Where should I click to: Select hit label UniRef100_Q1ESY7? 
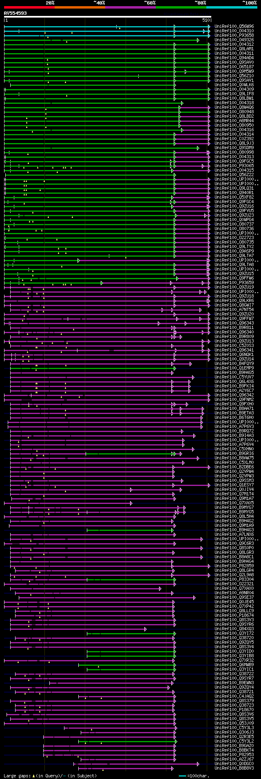(234, 485)
